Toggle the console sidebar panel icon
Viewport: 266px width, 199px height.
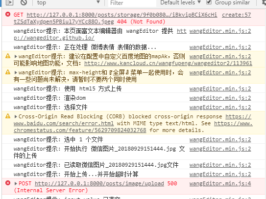point(9,2)
